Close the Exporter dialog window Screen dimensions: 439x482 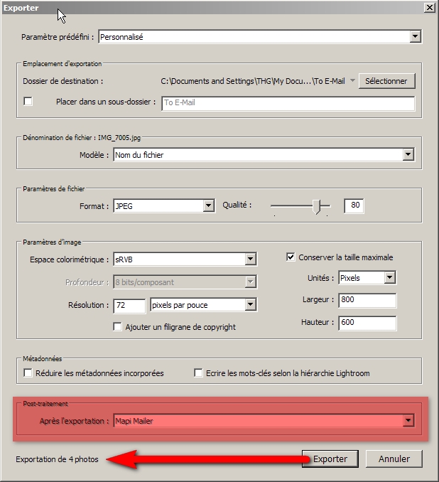coord(430,8)
